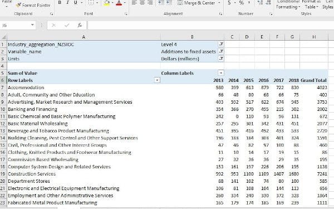
Task: Click the Borders icon
Action: coord(91,3)
